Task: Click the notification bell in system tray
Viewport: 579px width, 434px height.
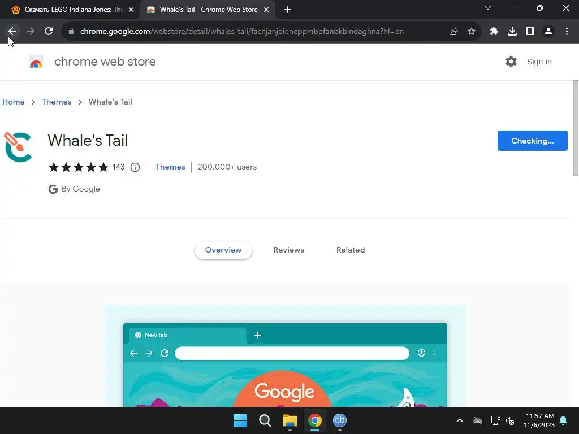Action: point(564,420)
